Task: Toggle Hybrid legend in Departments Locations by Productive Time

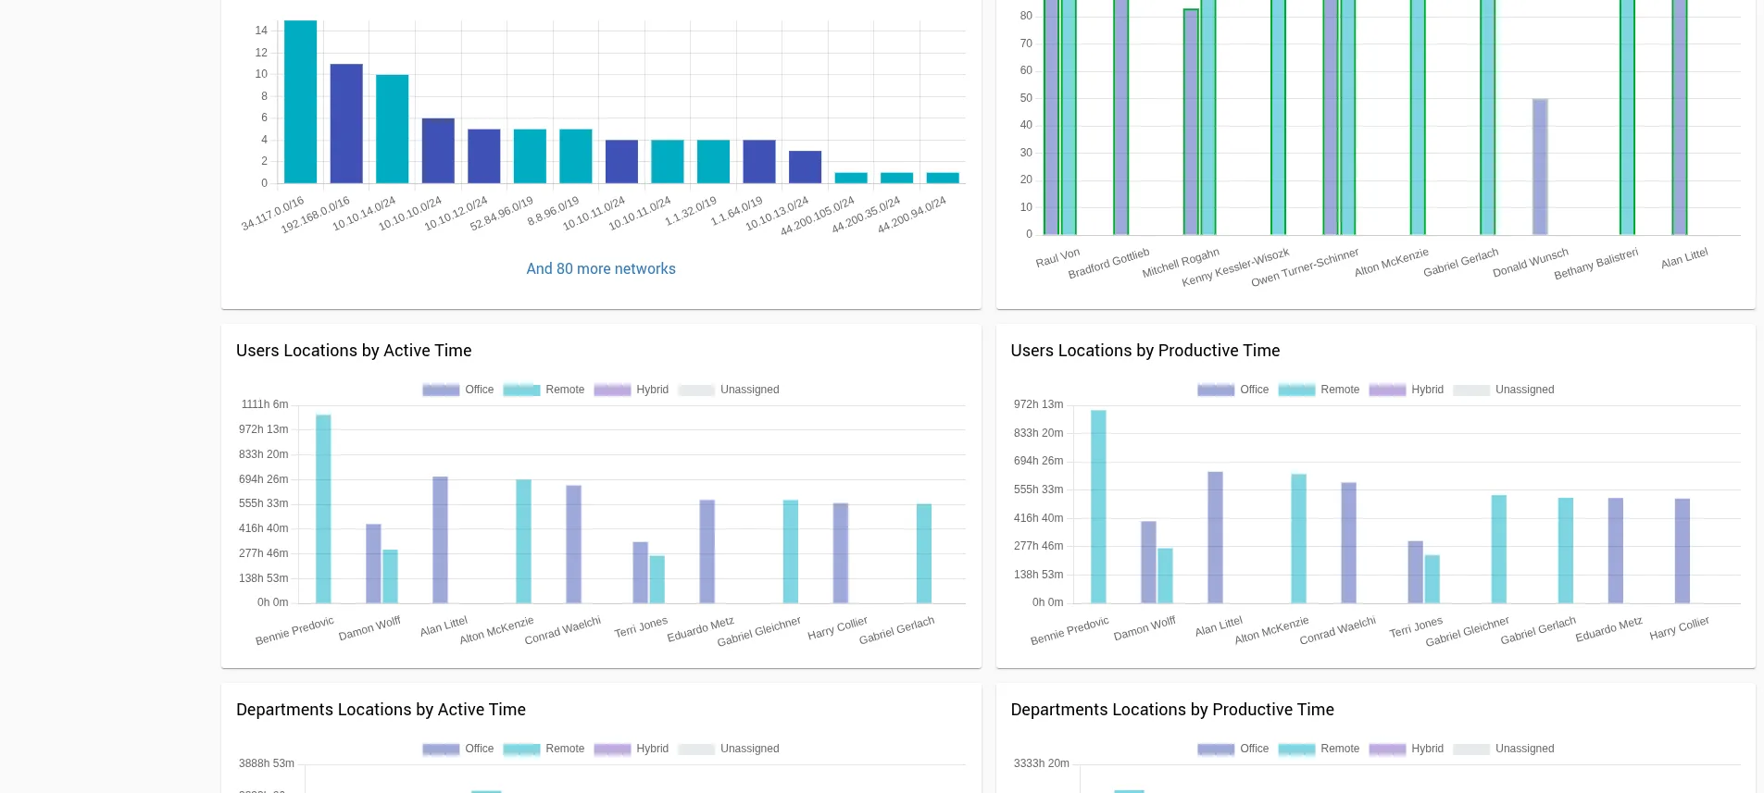Action: 1406,749
